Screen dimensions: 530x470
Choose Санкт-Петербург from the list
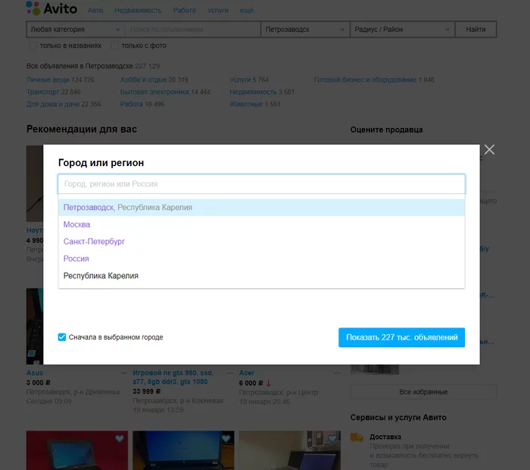pyautogui.click(x=261, y=242)
